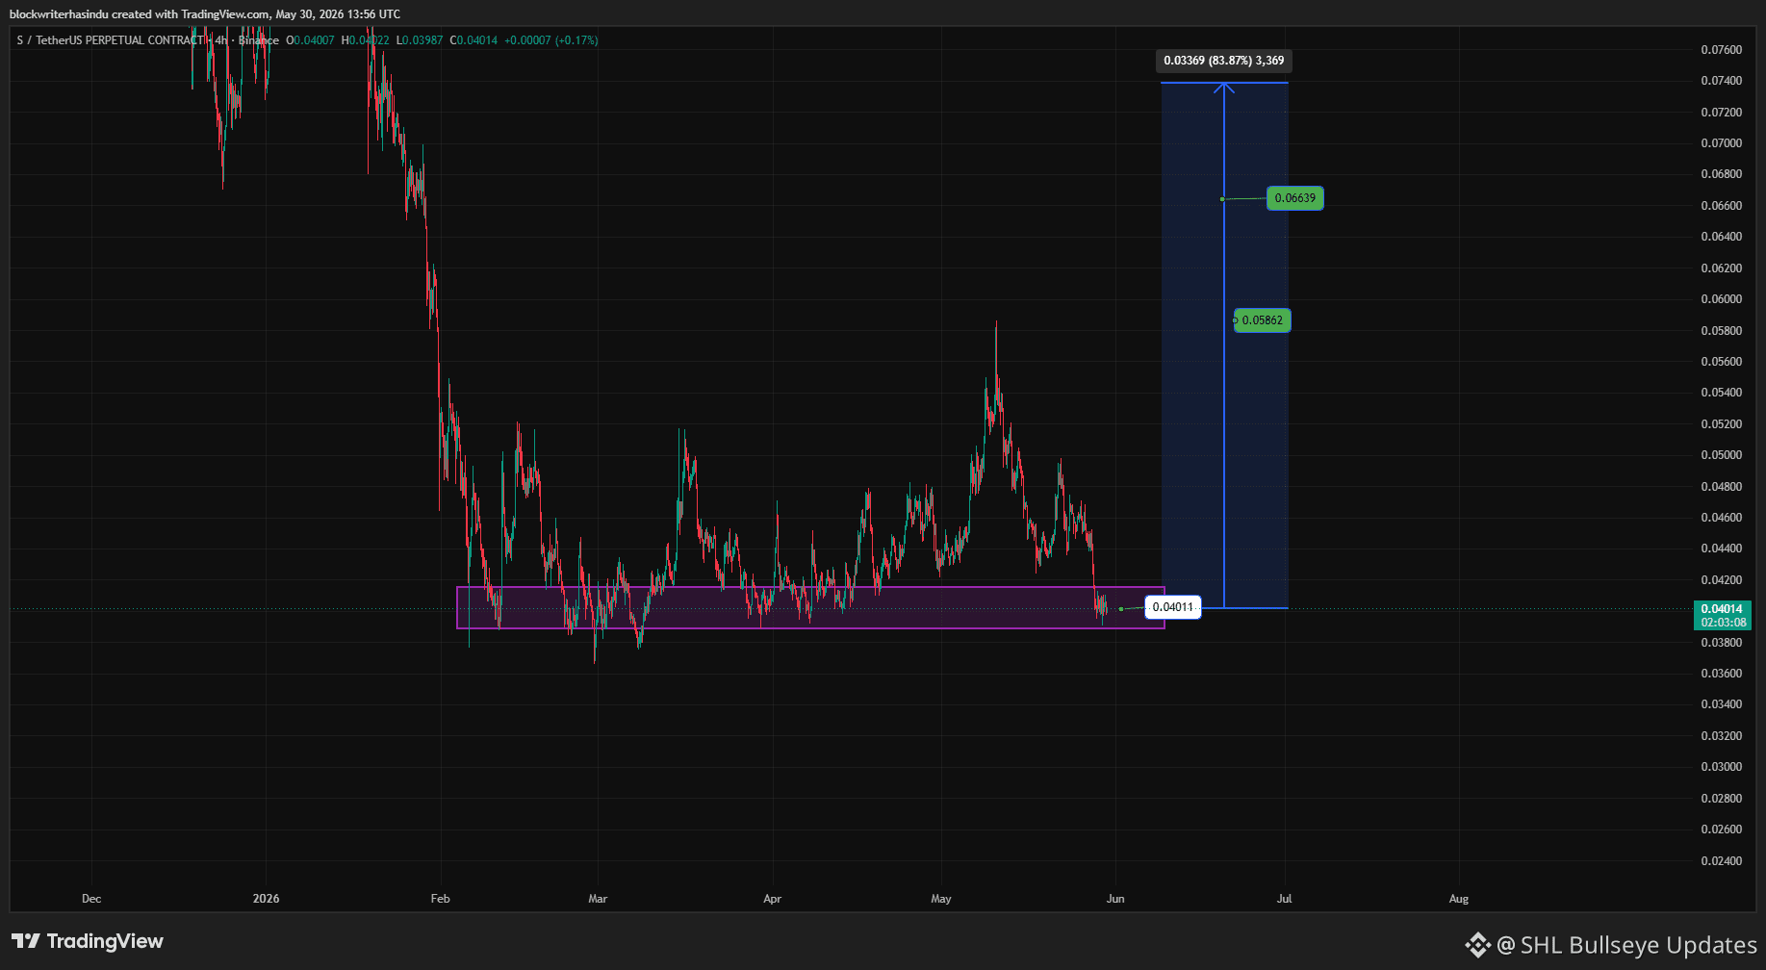
Task: Click the 2026 label on time axis
Action: (266, 899)
